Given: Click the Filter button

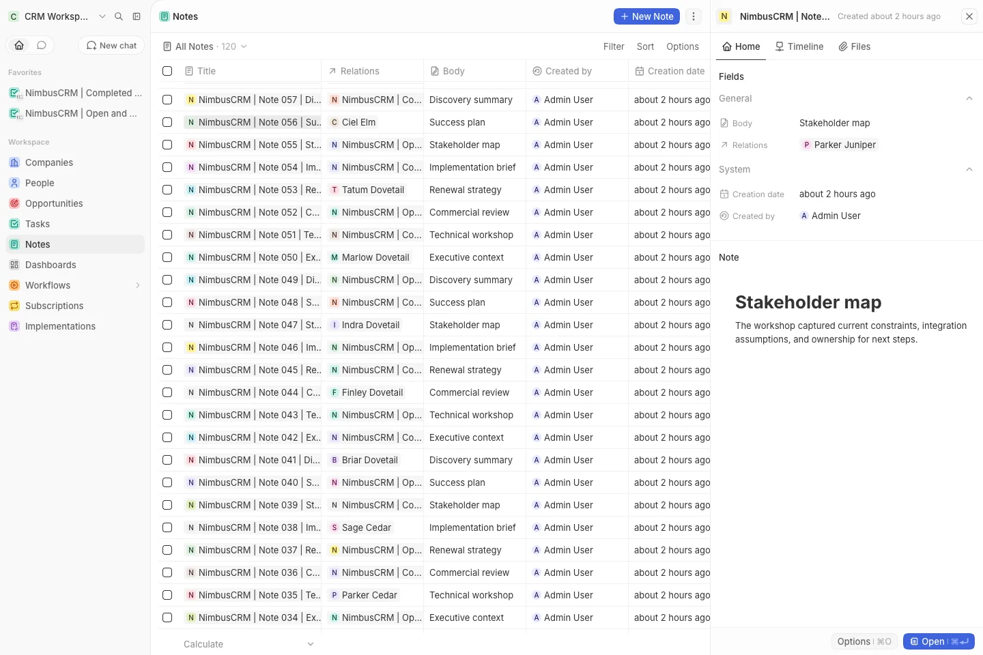Looking at the screenshot, I should (x=614, y=46).
